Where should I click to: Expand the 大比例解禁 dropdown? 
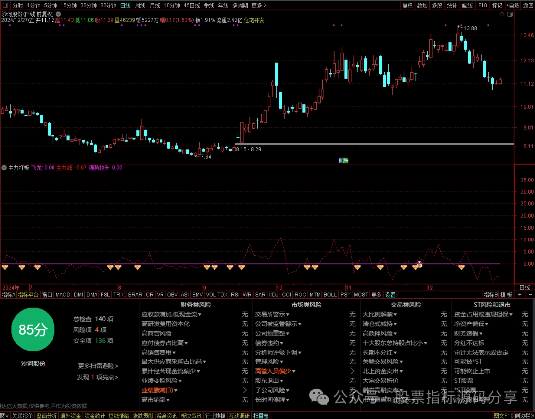click(x=379, y=314)
